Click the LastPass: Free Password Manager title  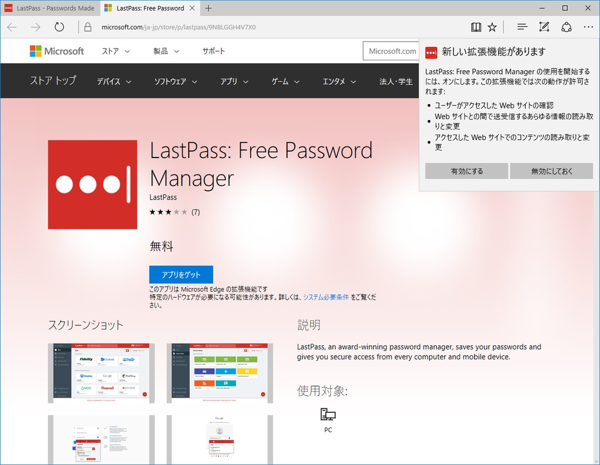click(x=261, y=165)
